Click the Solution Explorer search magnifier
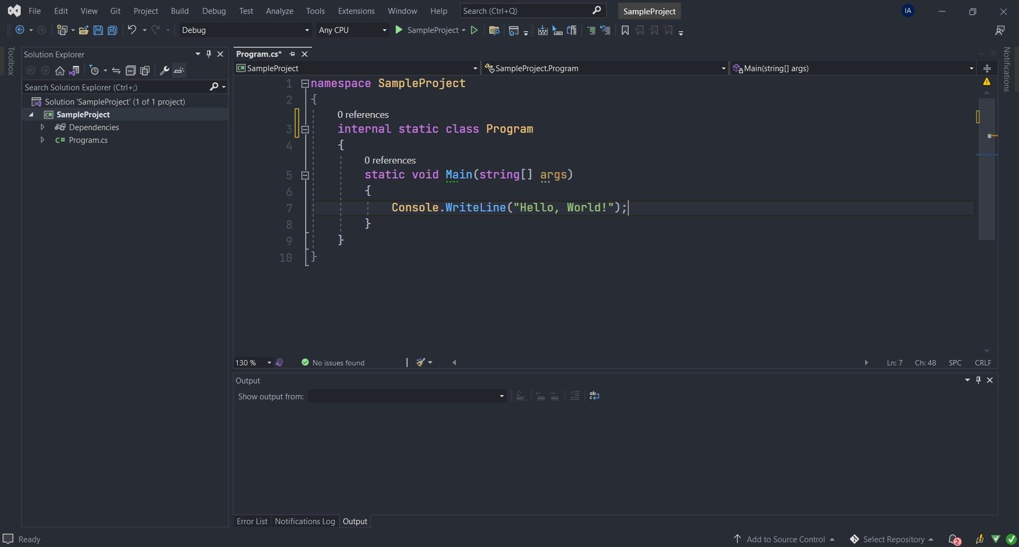Viewport: 1019px width, 547px height. click(x=214, y=87)
